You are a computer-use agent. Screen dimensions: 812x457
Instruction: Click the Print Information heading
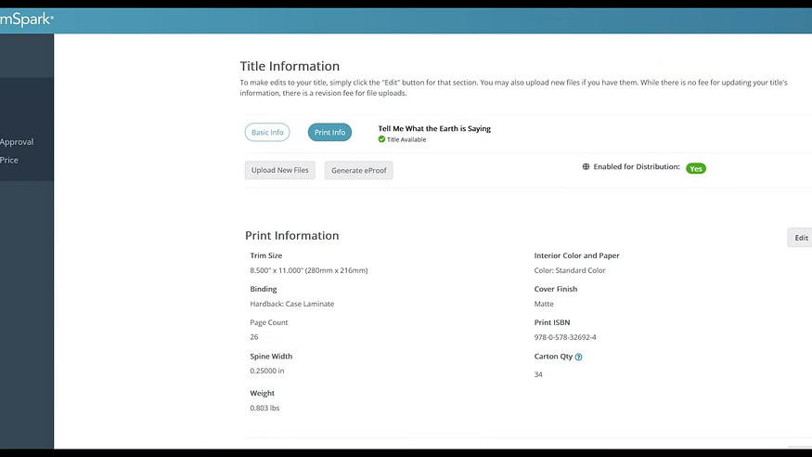click(x=292, y=236)
